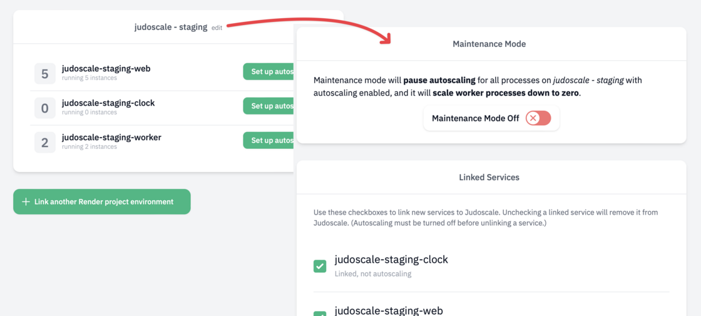701x316 pixels.
Task: Toggle the Maintenance Mode Off switch
Action: tap(538, 118)
